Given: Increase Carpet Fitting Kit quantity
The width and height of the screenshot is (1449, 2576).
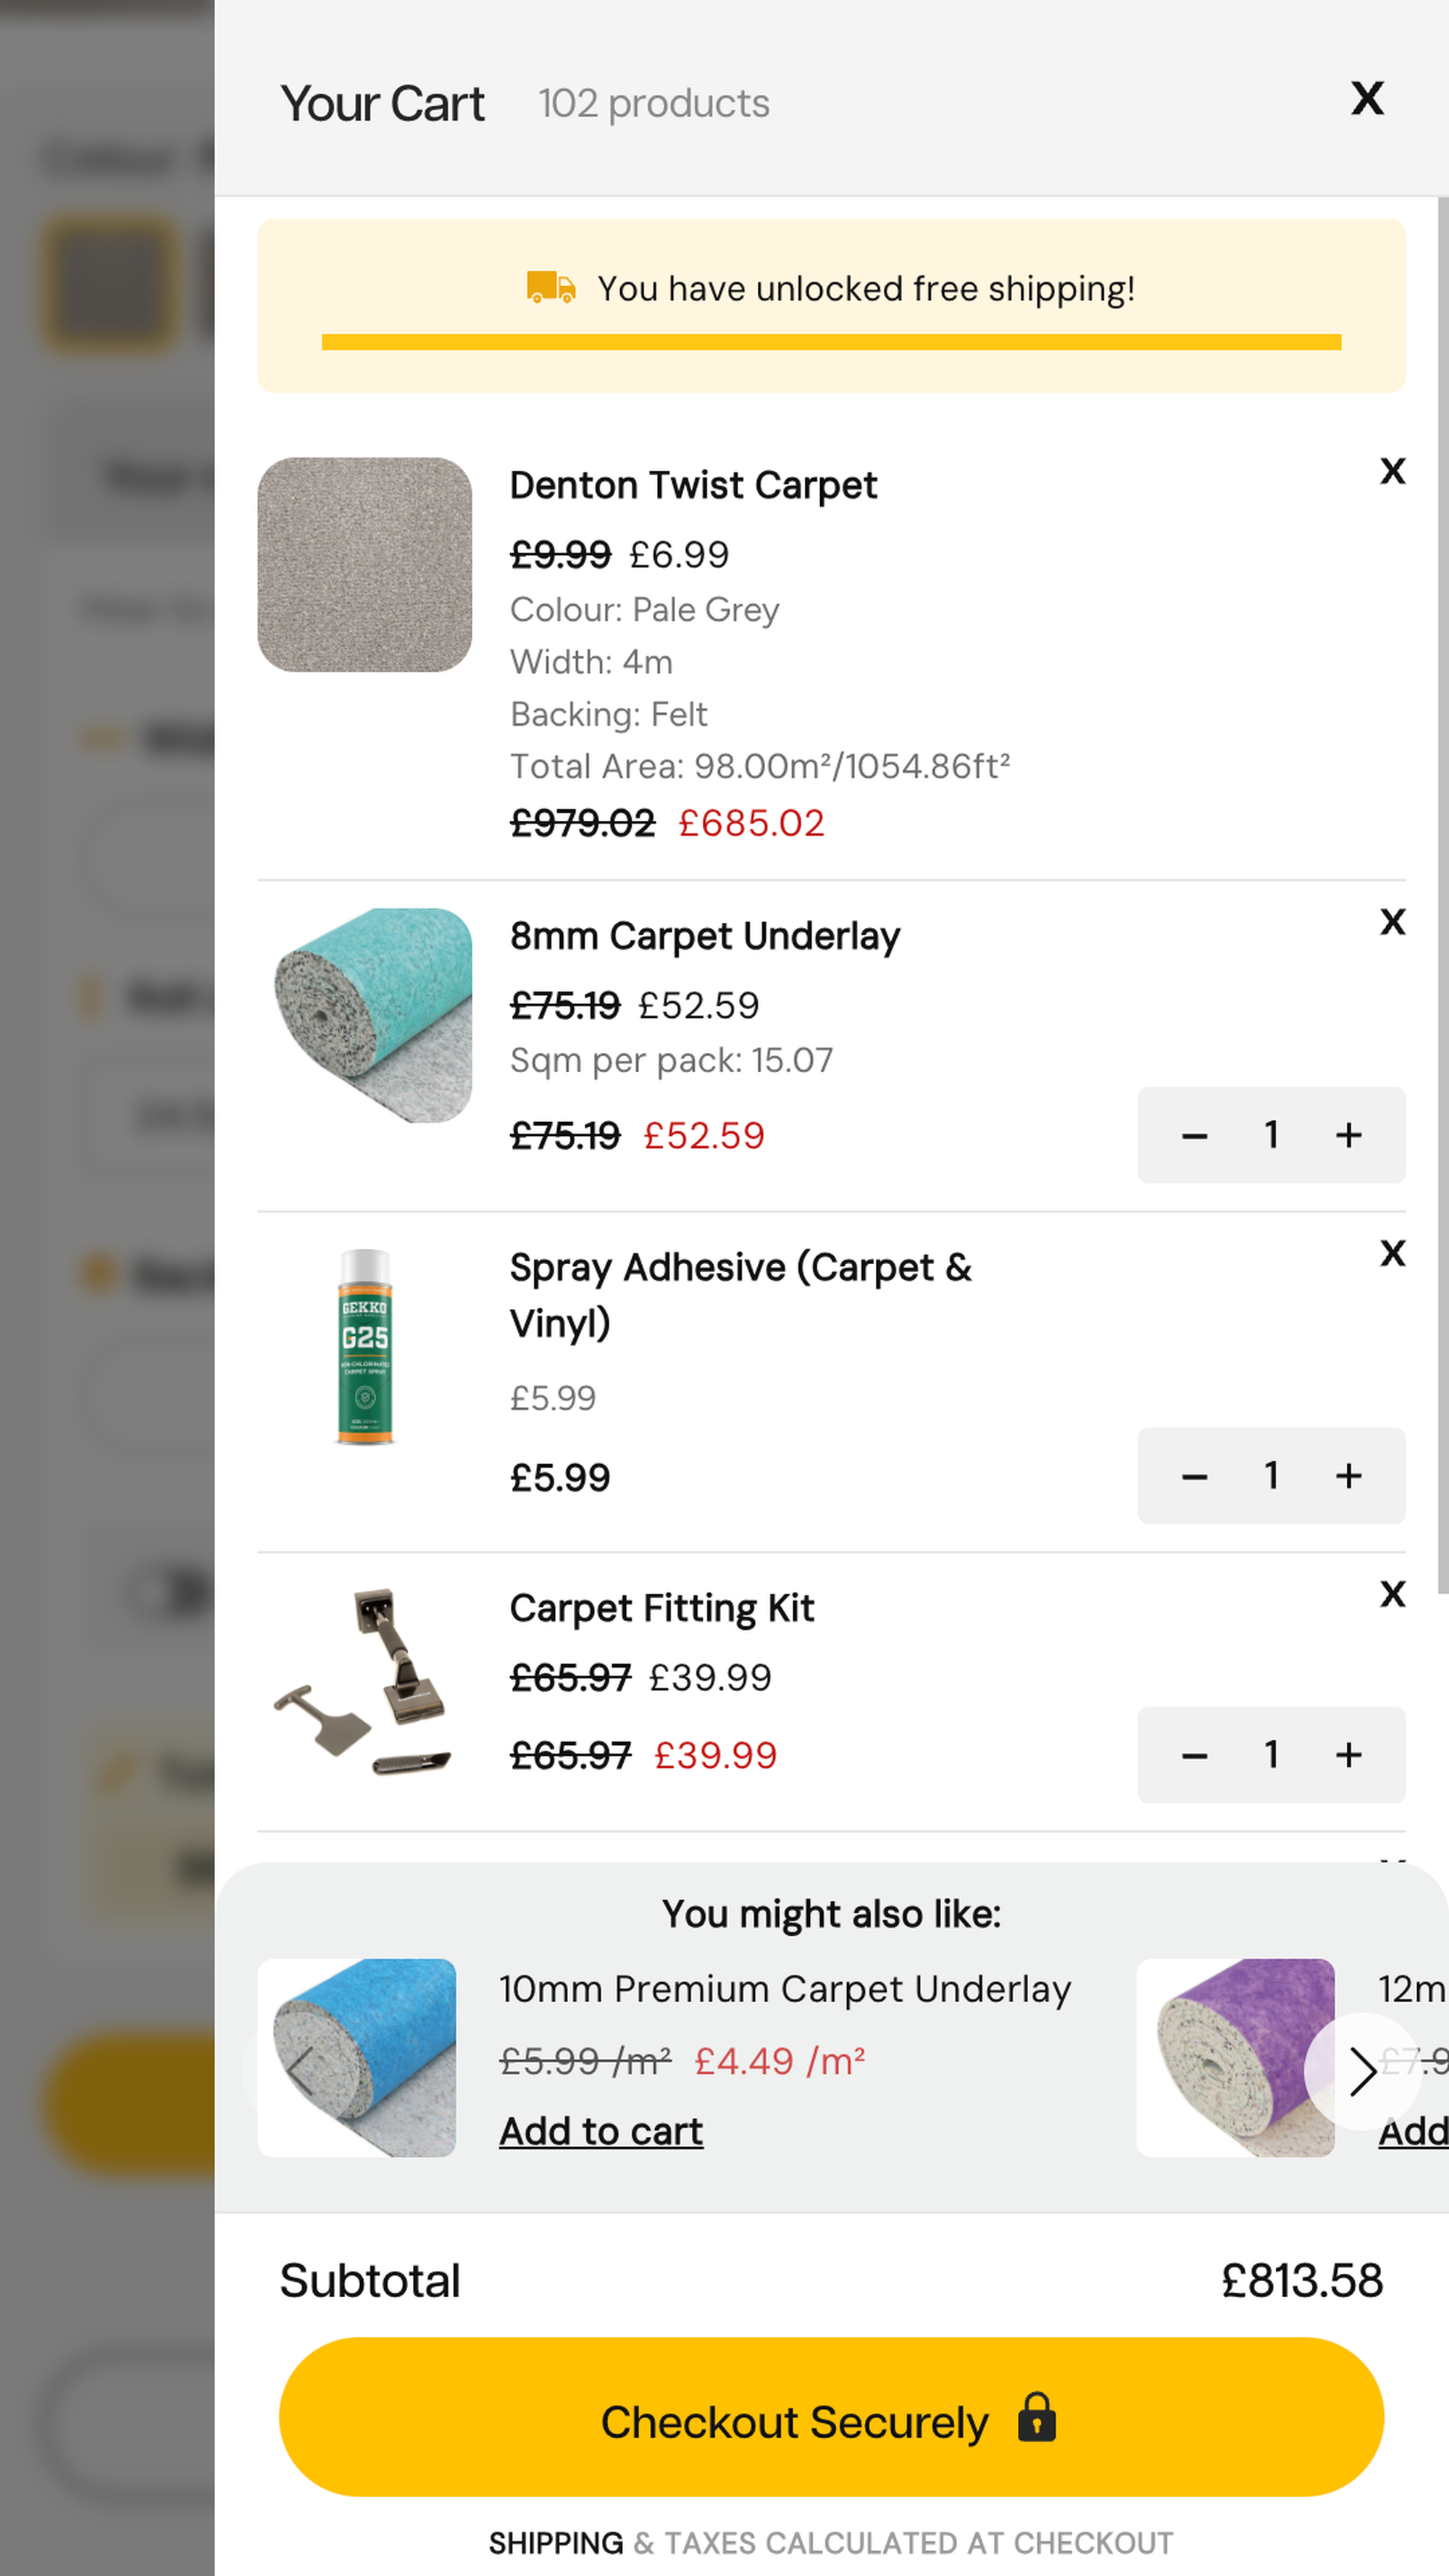Looking at the screenshot, I should click(x=1348, y=1755).
